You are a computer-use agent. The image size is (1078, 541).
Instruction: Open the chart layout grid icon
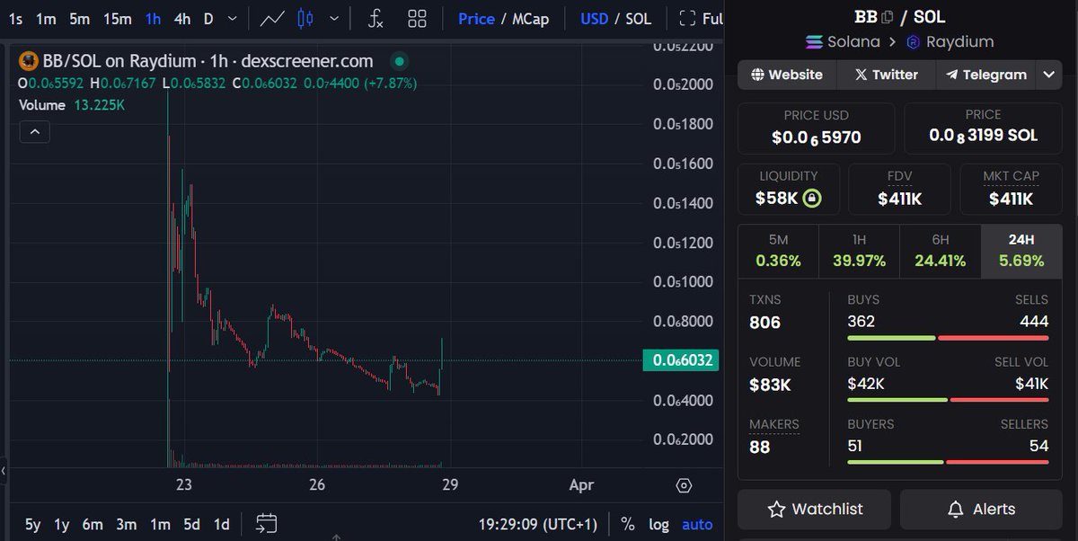point(417,18)
